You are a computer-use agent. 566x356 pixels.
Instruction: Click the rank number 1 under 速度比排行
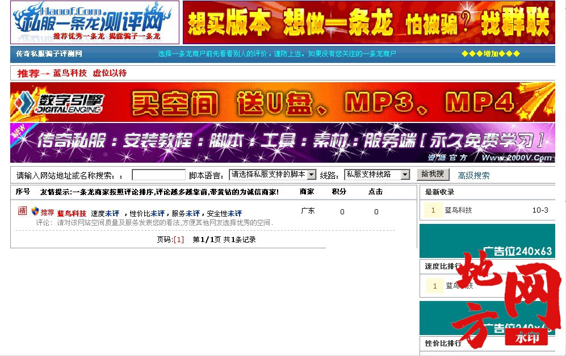435,286
